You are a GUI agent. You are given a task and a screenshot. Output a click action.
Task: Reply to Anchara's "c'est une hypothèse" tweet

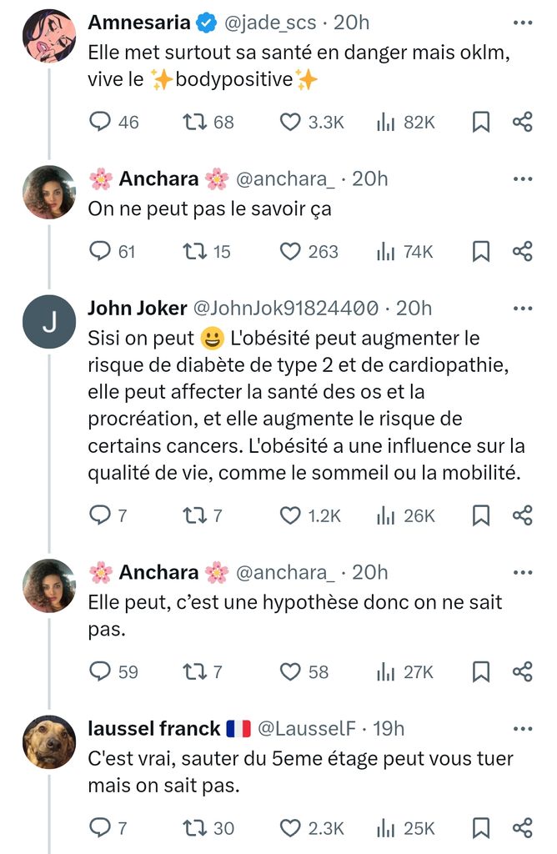click(100, 671)
